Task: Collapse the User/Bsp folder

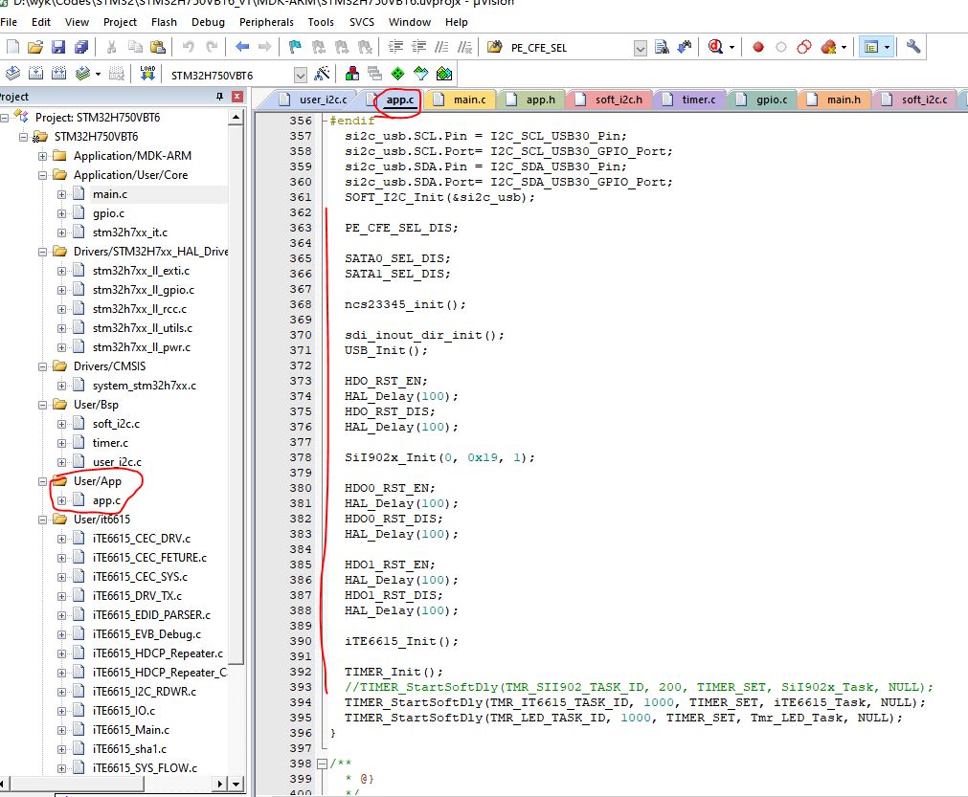Action: 42,406
